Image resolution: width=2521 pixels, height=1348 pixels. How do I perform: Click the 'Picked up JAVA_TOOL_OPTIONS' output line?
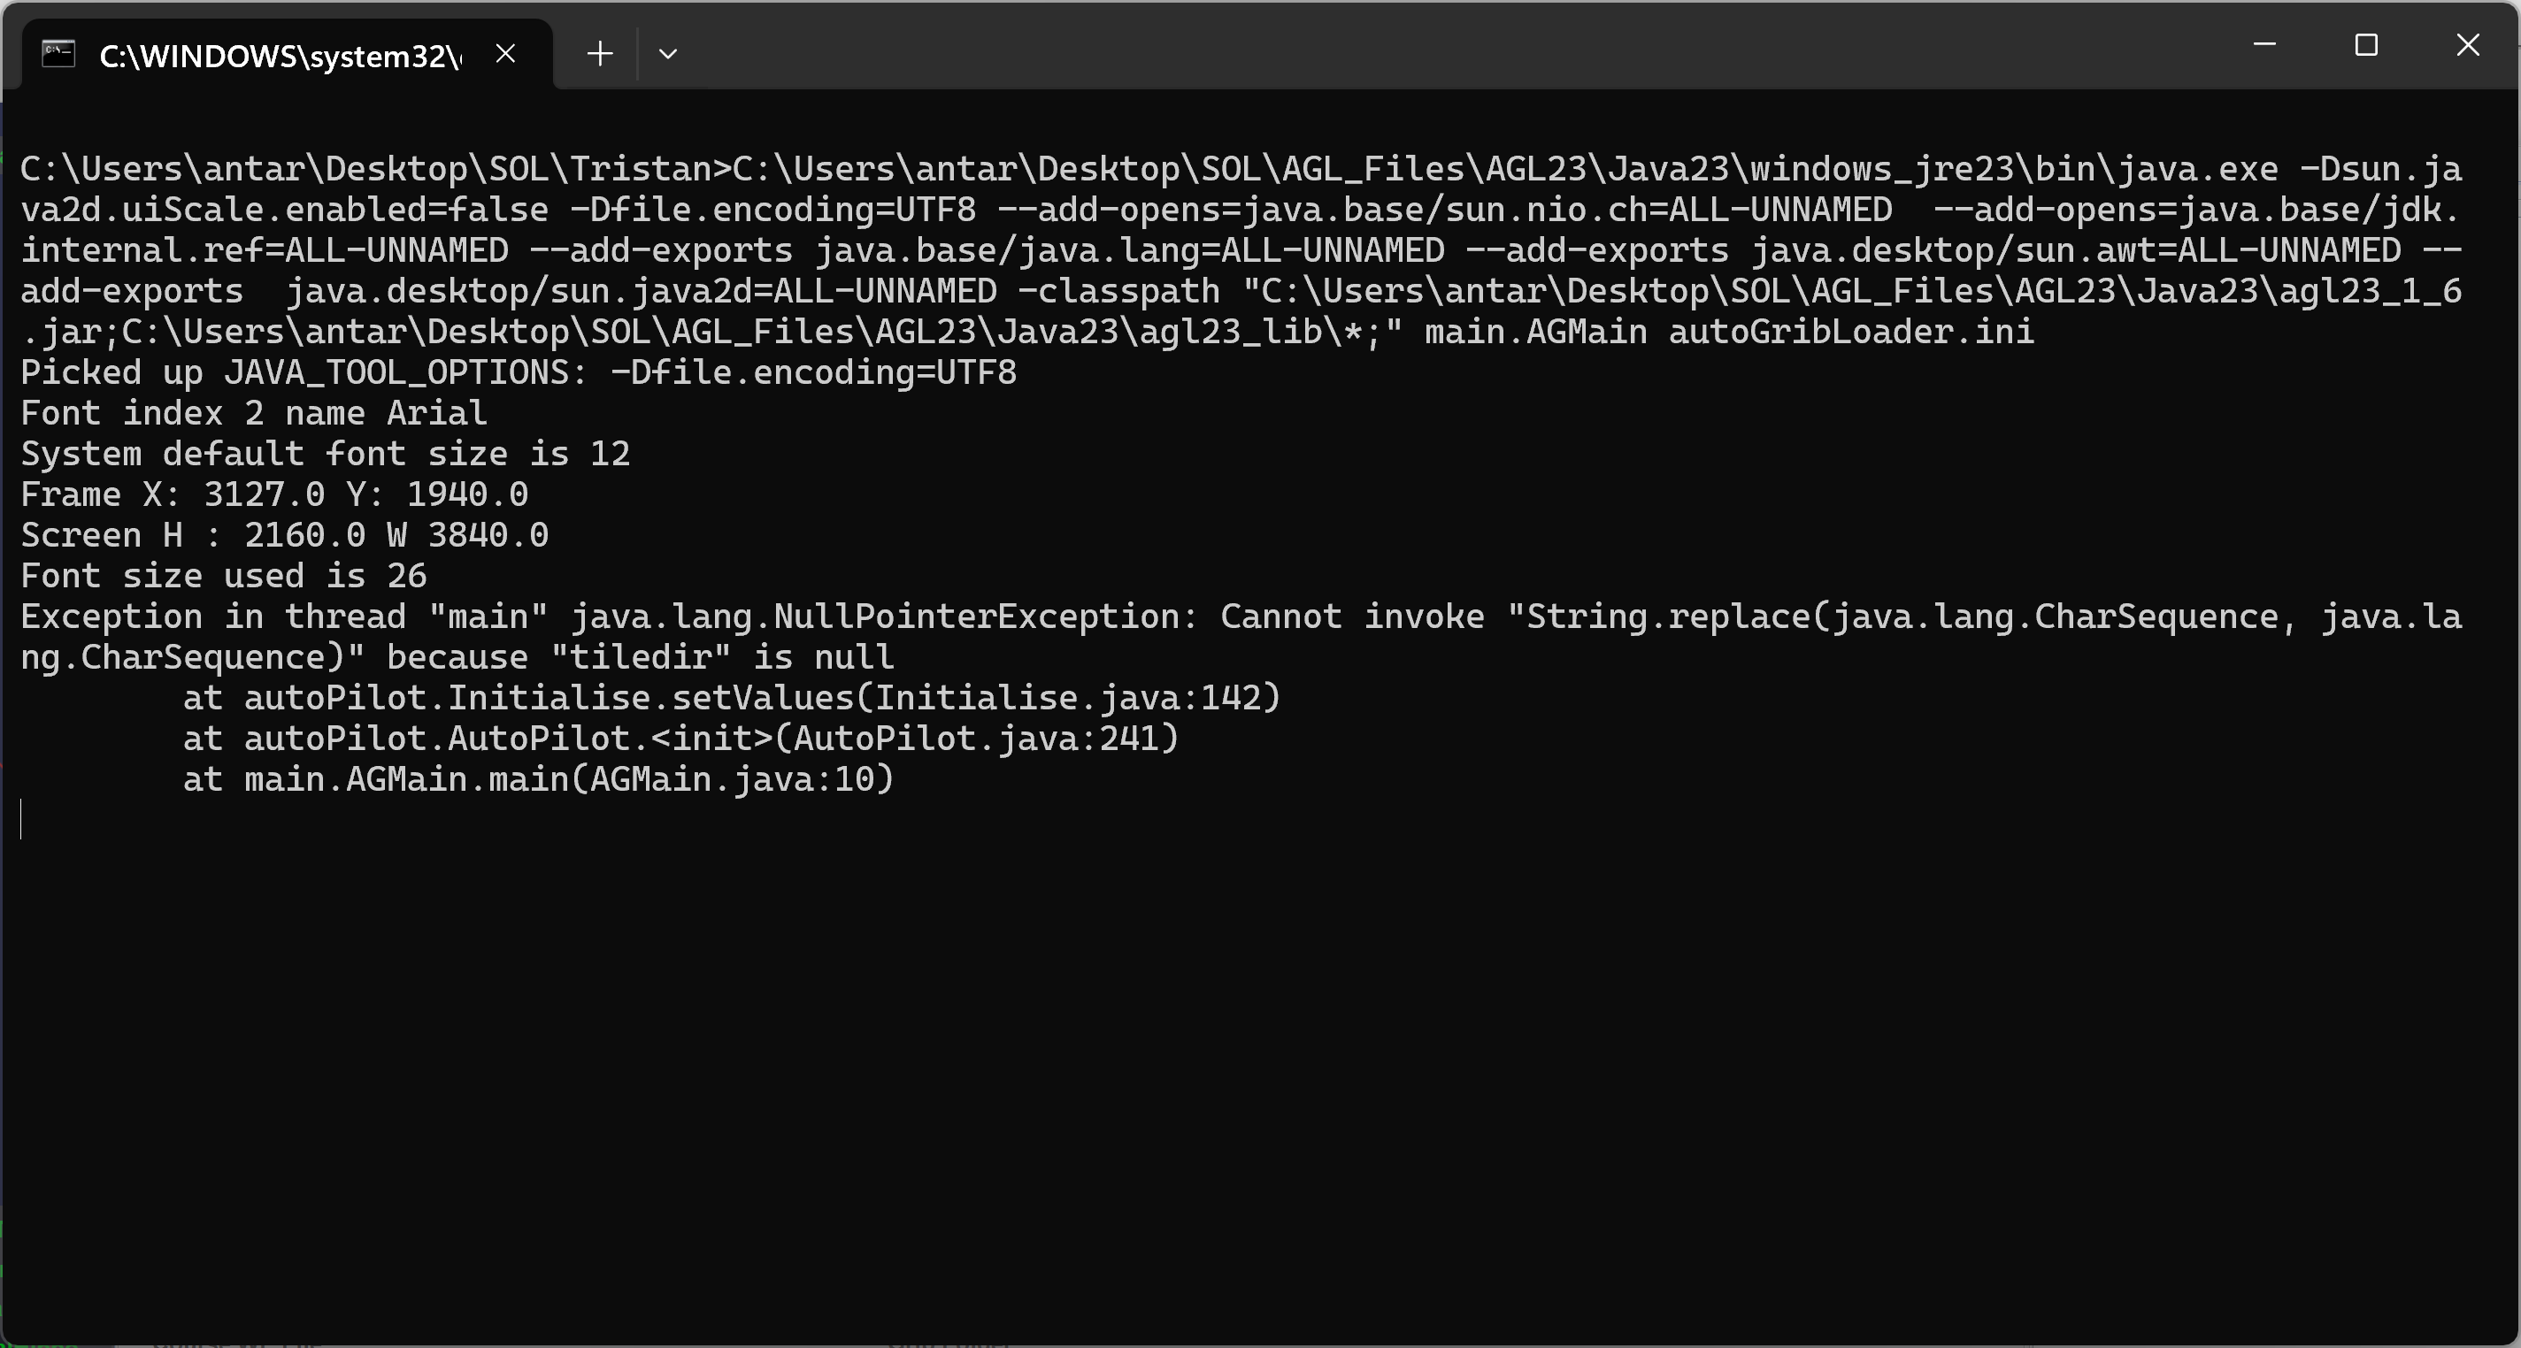[x=519, y=372]
